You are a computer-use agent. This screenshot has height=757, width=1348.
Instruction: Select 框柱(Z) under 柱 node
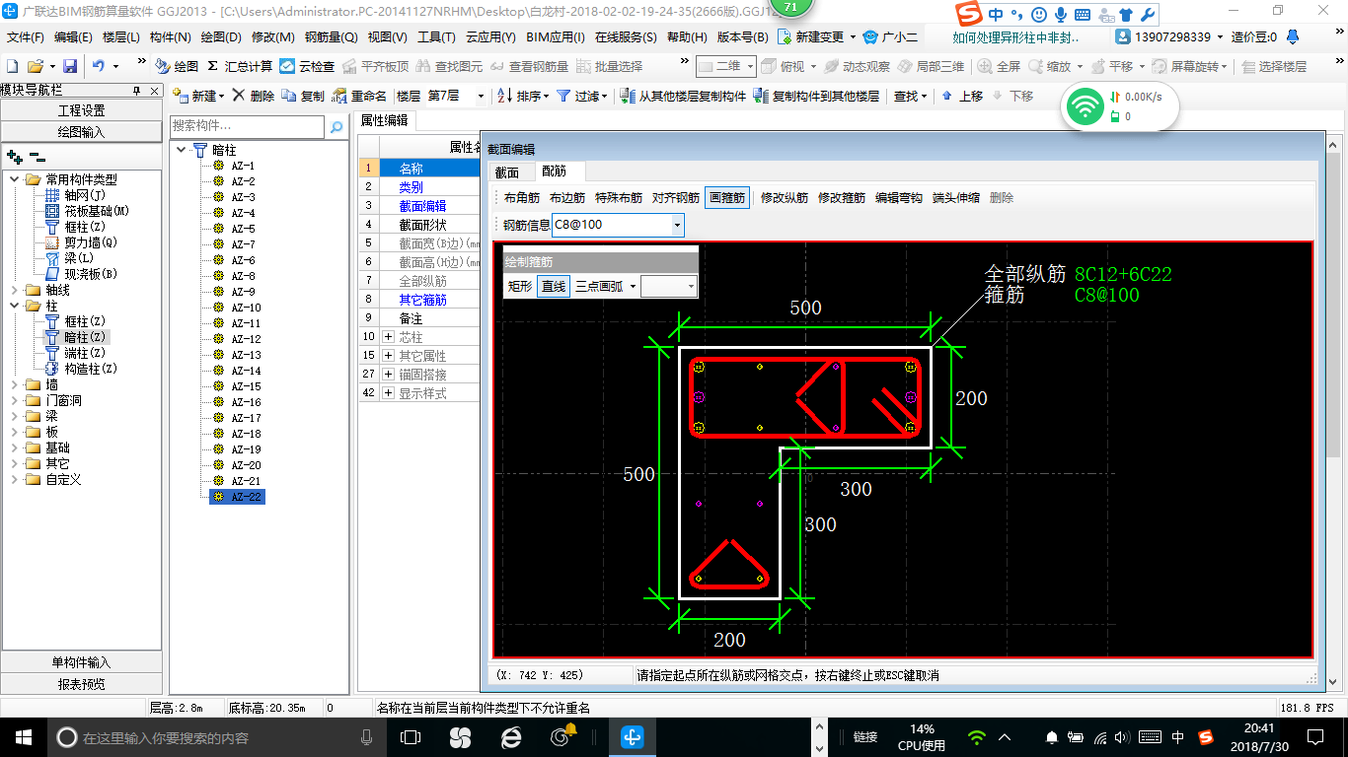[84, 321]
